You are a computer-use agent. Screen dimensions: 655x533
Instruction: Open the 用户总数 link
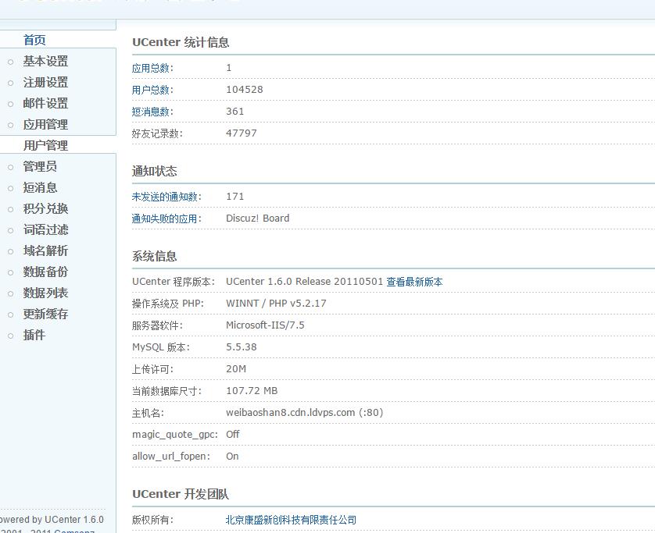tap(152, 90)
